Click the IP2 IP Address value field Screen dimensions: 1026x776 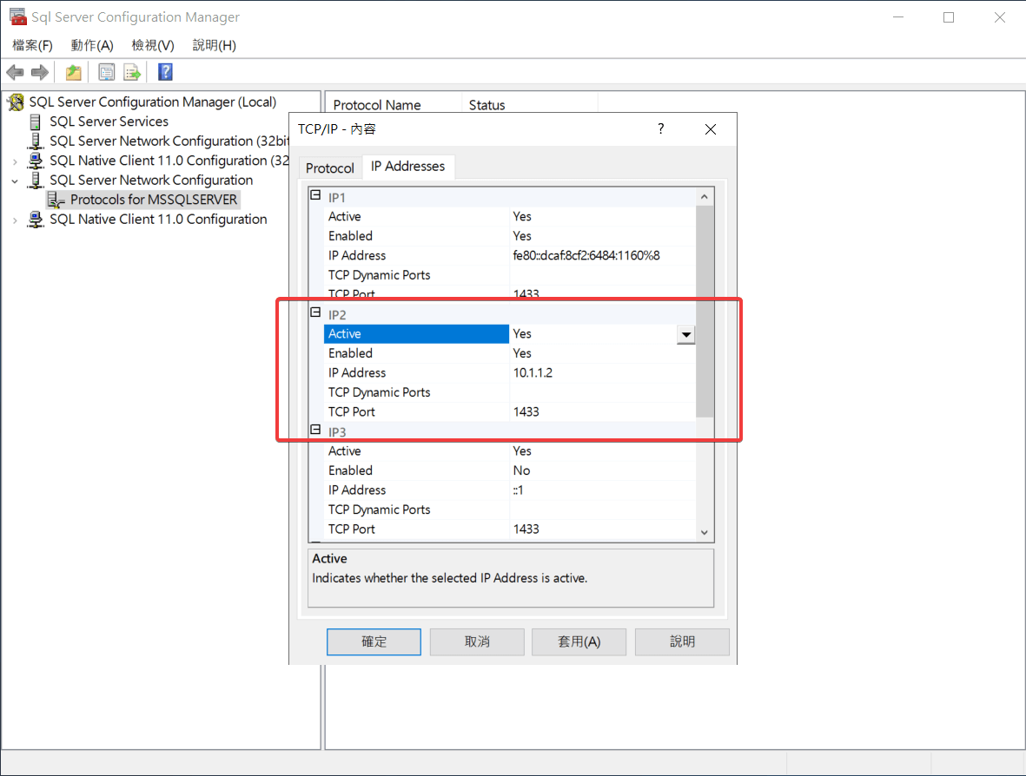click(x=599, y=373)
